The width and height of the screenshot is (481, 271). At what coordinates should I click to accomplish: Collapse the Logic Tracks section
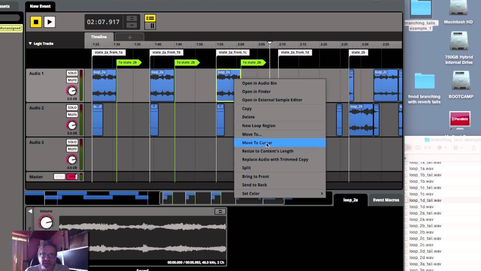tap(30, 44)
